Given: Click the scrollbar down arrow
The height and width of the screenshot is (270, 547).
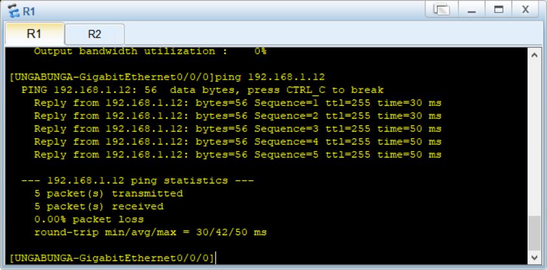Looking at the screenshot, I should (x=534, y=258).
